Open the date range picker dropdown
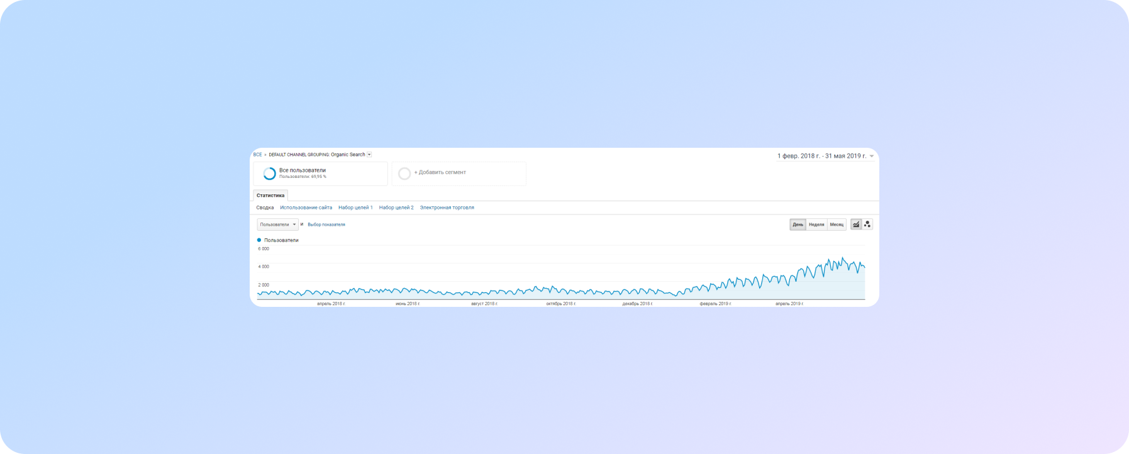The height and width of the screenshot is (454, 1129). pos(825,156)
